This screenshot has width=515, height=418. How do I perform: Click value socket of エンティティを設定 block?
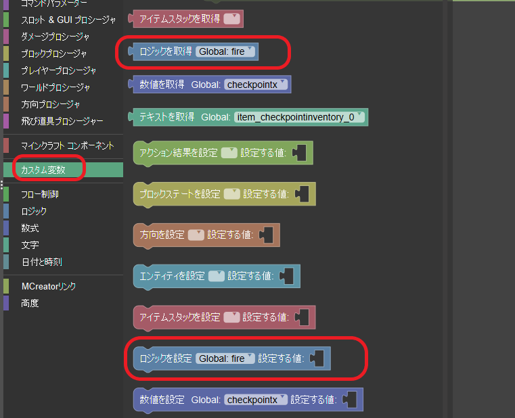[286, 276]
